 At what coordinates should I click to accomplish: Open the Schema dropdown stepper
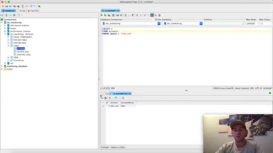coord(243,23)
